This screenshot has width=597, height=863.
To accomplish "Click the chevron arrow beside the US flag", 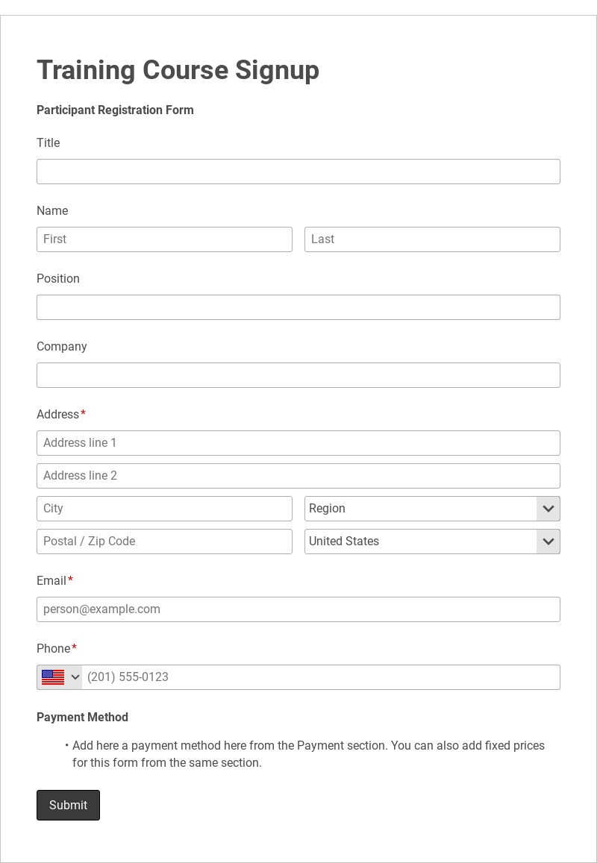I will pos(75,677).
